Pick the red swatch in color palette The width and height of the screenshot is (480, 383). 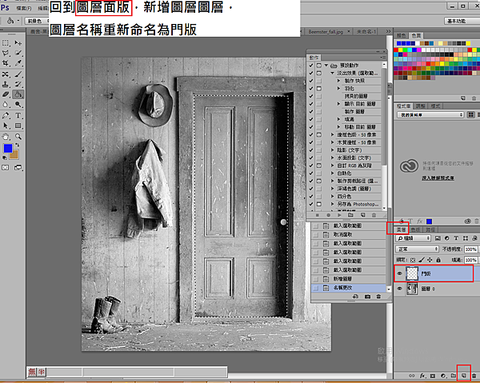(x=396, y=50)
